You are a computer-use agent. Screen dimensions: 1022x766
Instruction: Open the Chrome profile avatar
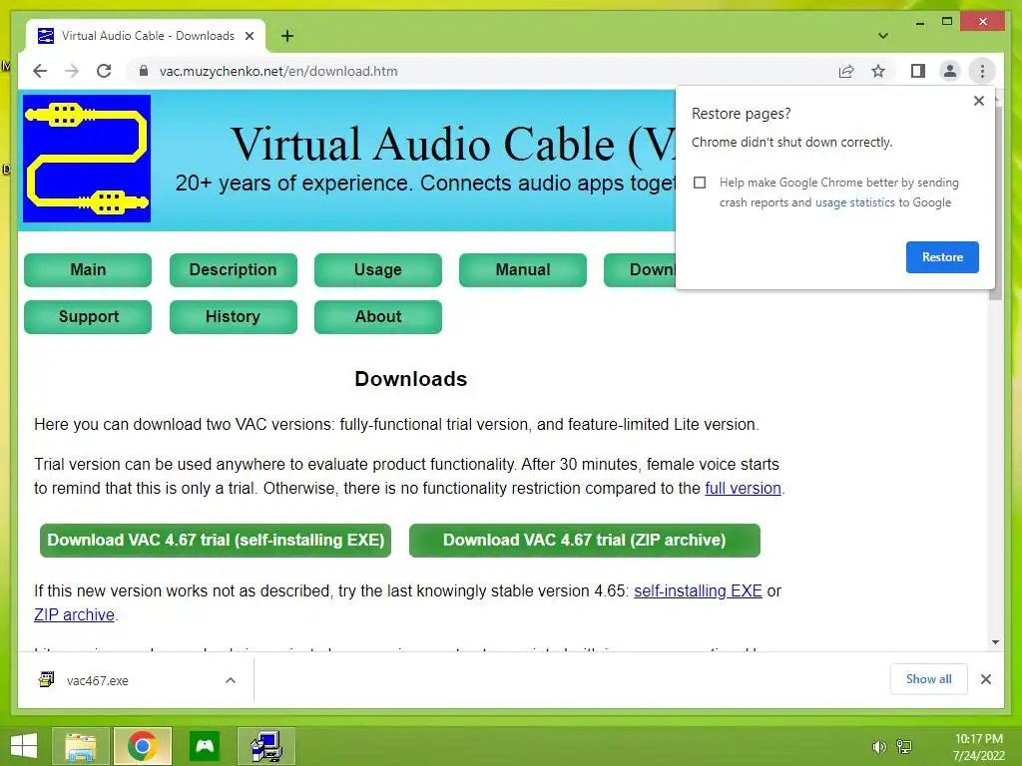coord(950,71)
